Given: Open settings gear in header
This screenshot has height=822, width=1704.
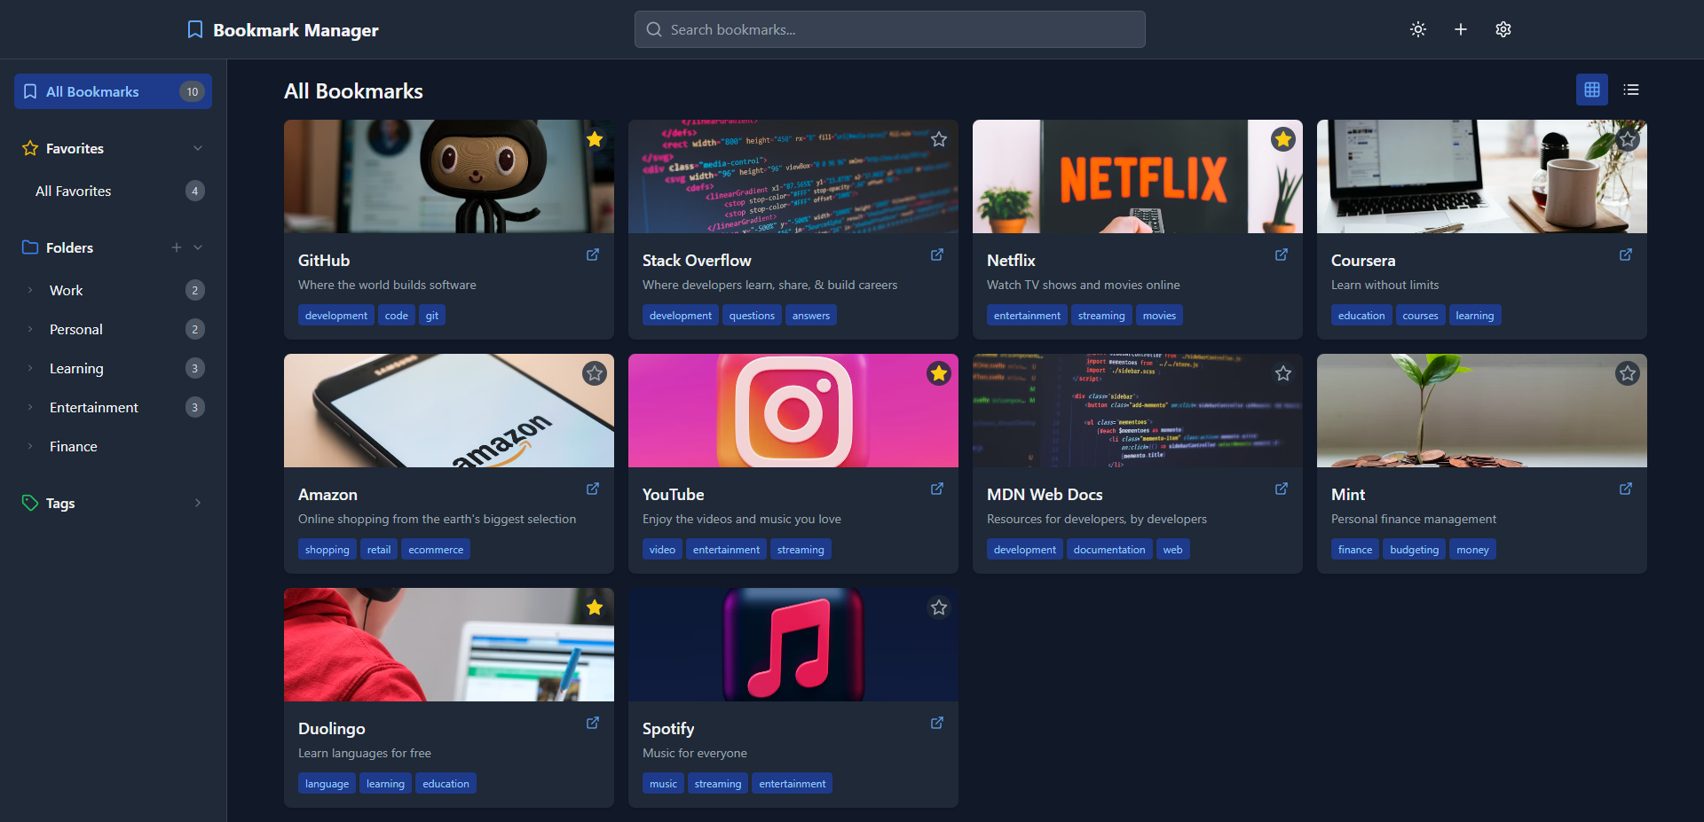Looking at the screenshot, I should pos(1503,29).
